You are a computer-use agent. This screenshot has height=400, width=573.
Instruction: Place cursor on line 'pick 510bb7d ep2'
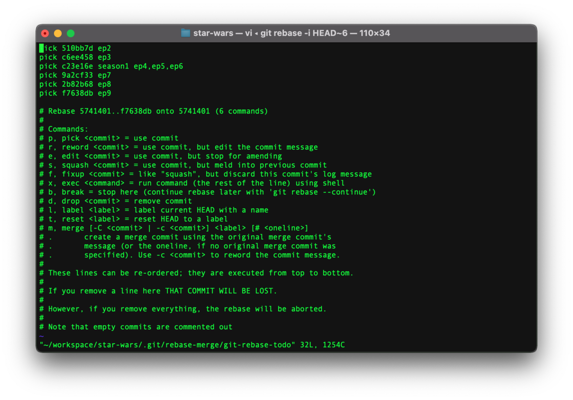tap(75, 48)
